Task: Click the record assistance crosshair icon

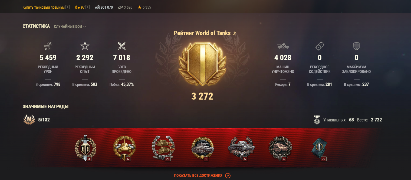Action: (320, 46)
